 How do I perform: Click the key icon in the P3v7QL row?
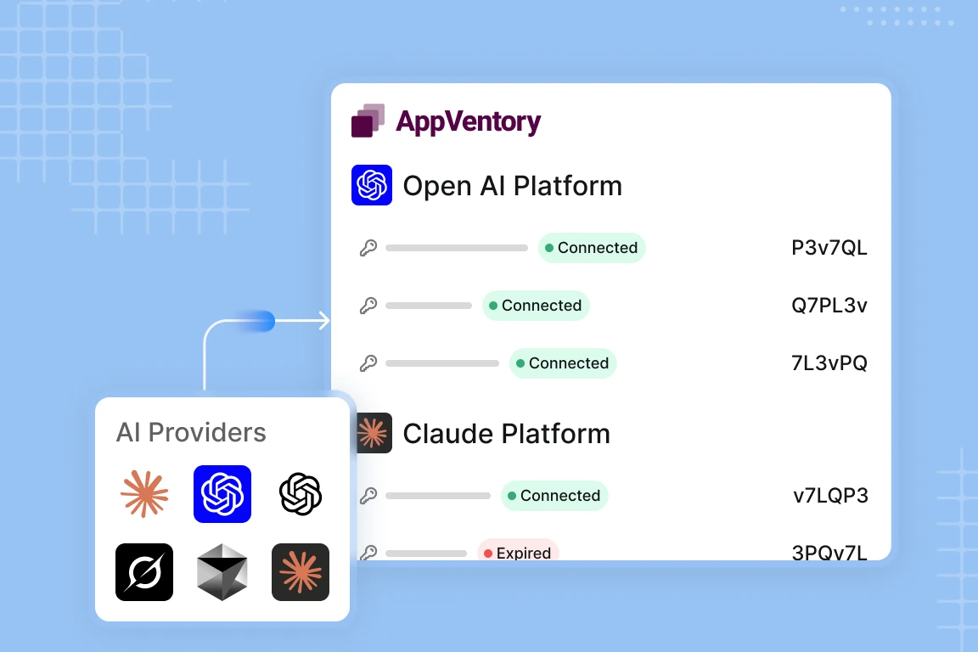[368, 248]
